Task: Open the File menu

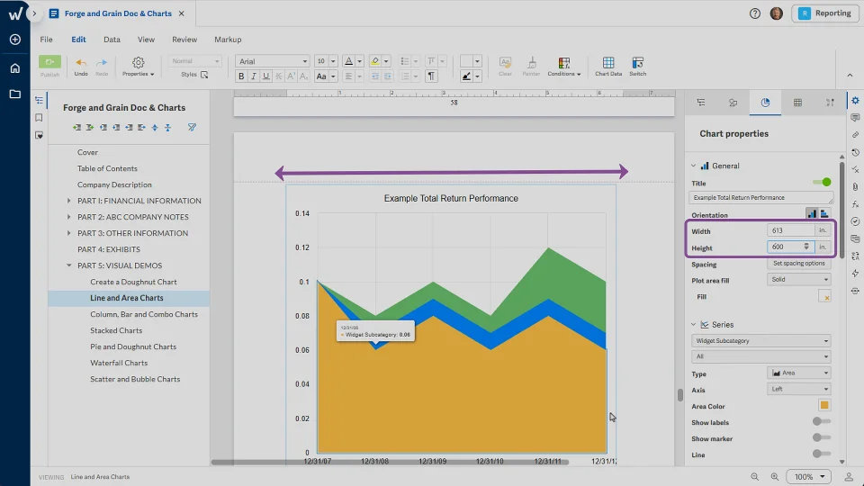Action: pos(46,40)
